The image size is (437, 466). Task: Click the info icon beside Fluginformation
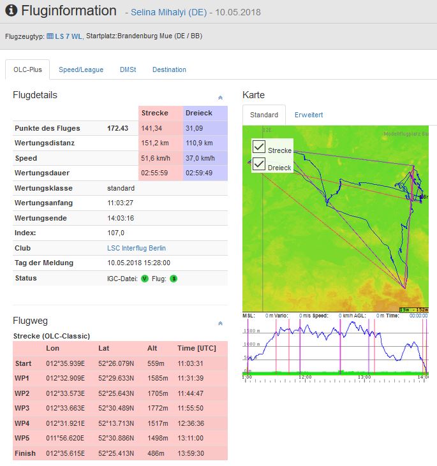click(x=11, y=11)
